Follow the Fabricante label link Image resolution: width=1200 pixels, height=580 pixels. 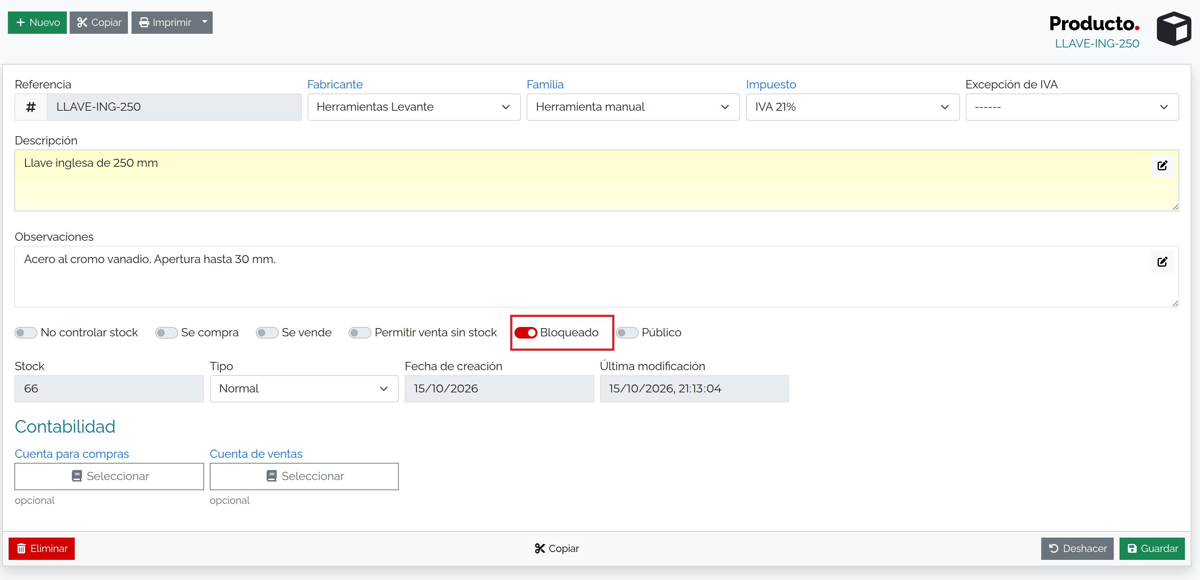[x=335, y=84]
